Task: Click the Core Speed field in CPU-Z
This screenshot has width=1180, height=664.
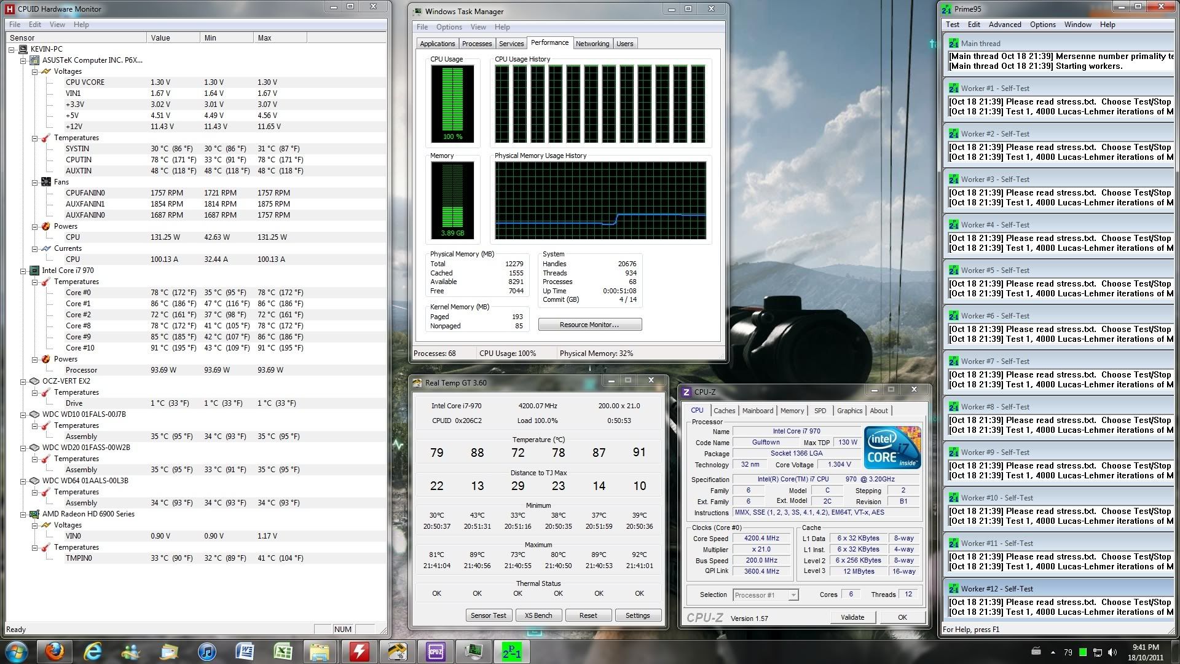Action: pos(761,539)
